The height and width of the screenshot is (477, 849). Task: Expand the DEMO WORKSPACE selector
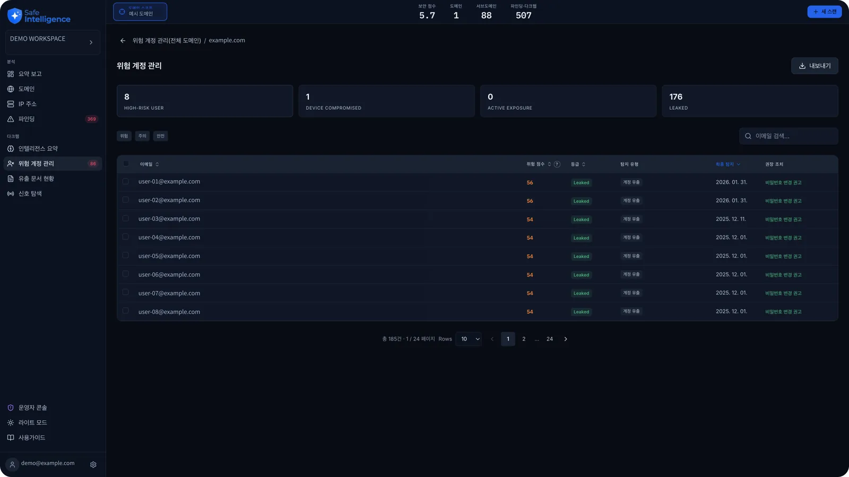click(53, 42)
